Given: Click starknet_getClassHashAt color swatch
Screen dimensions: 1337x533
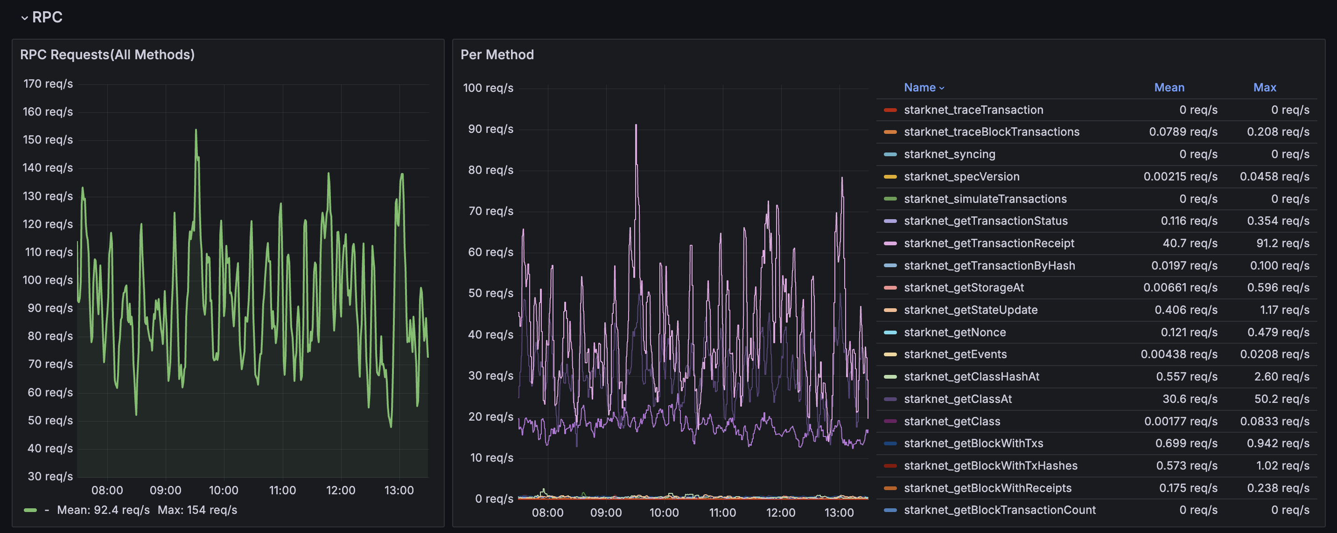Looking at the screenshot, I should (x=890, y=377).
